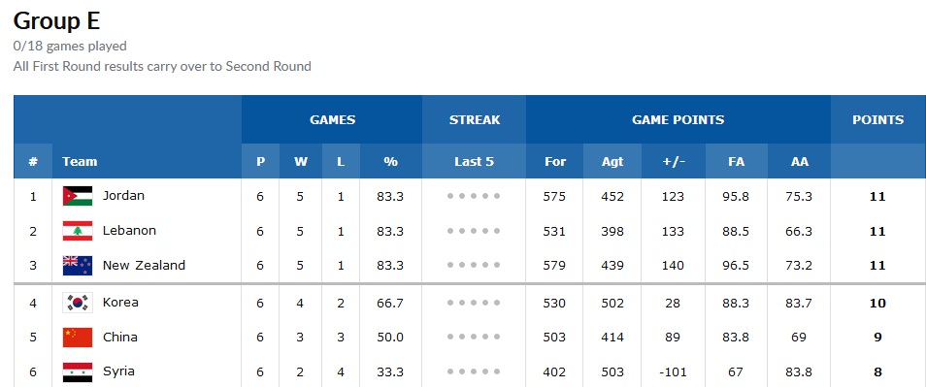Click the Group E heading

pos(56,20)
